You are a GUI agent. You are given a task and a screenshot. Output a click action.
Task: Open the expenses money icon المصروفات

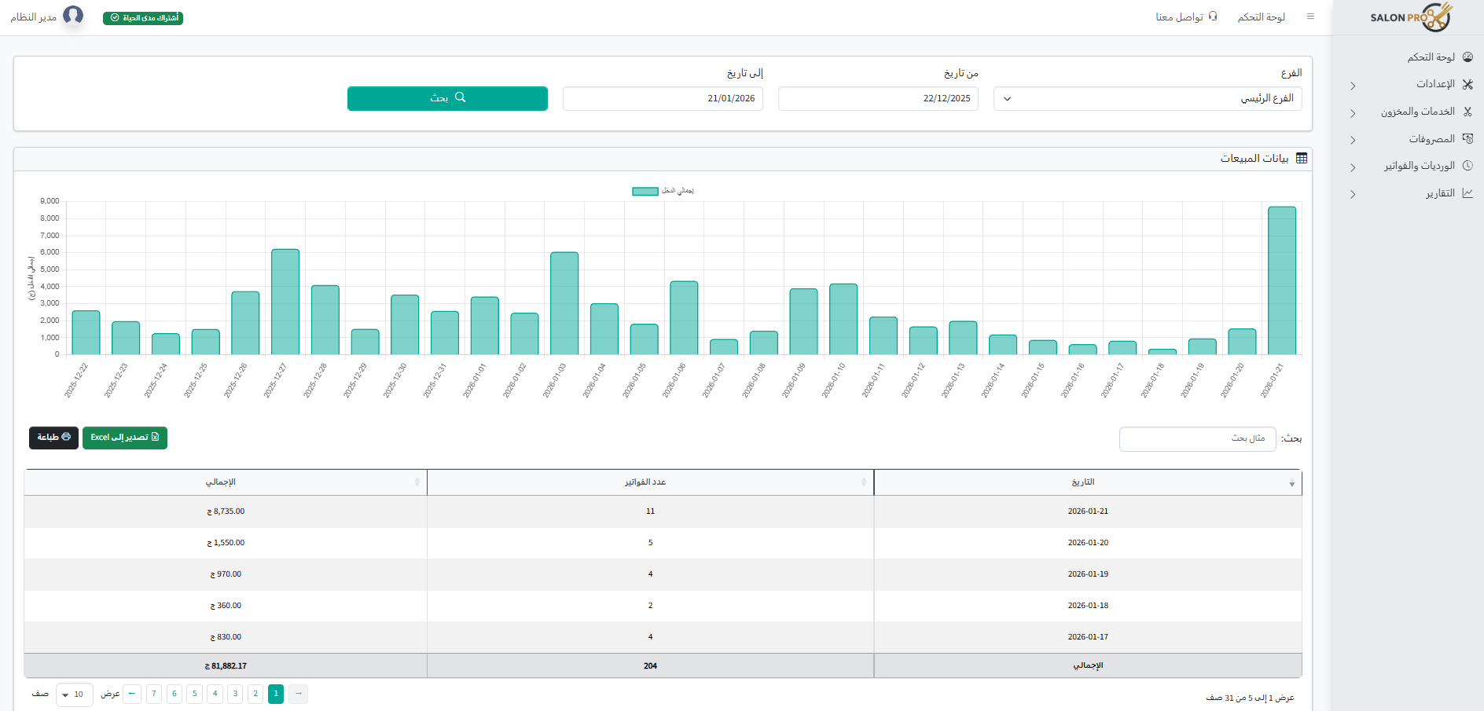(x=1468, y=138)
